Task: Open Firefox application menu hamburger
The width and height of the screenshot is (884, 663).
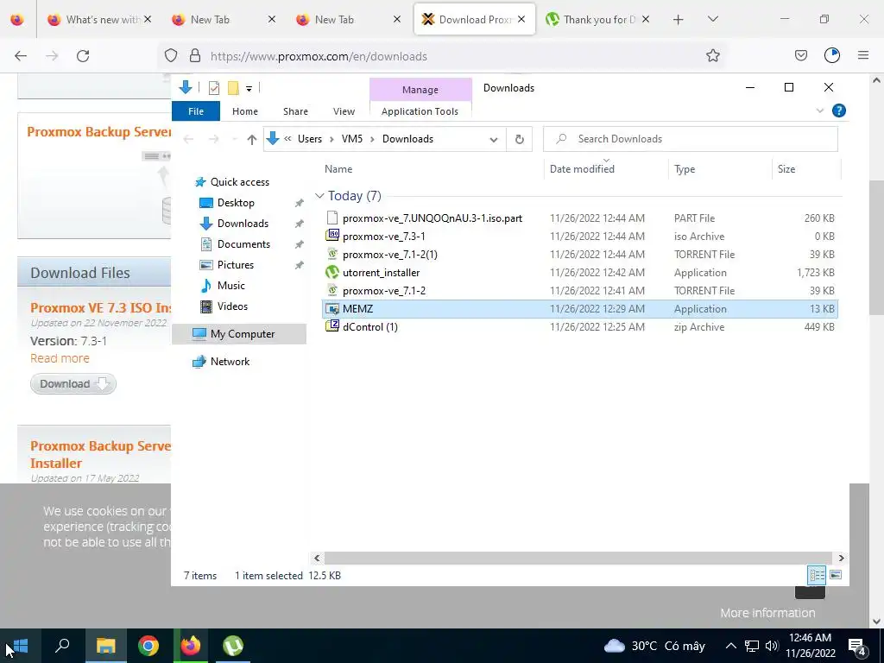Action: click(x=863, y=56)
